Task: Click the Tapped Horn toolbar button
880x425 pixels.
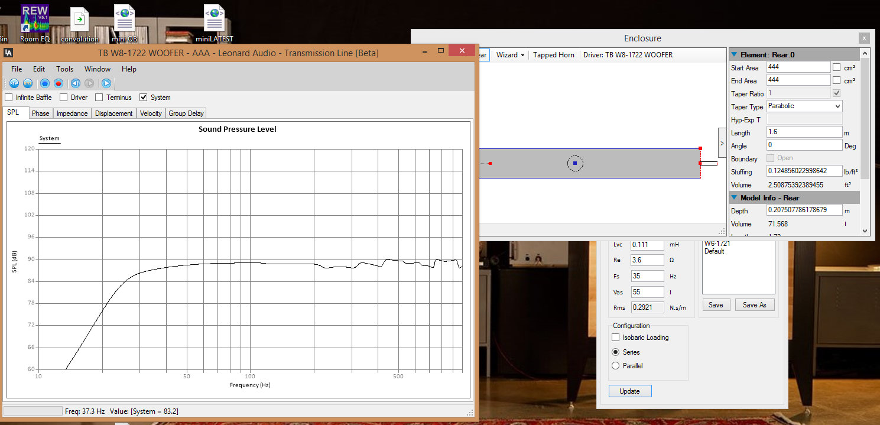Action: click(x=554, y=55)
